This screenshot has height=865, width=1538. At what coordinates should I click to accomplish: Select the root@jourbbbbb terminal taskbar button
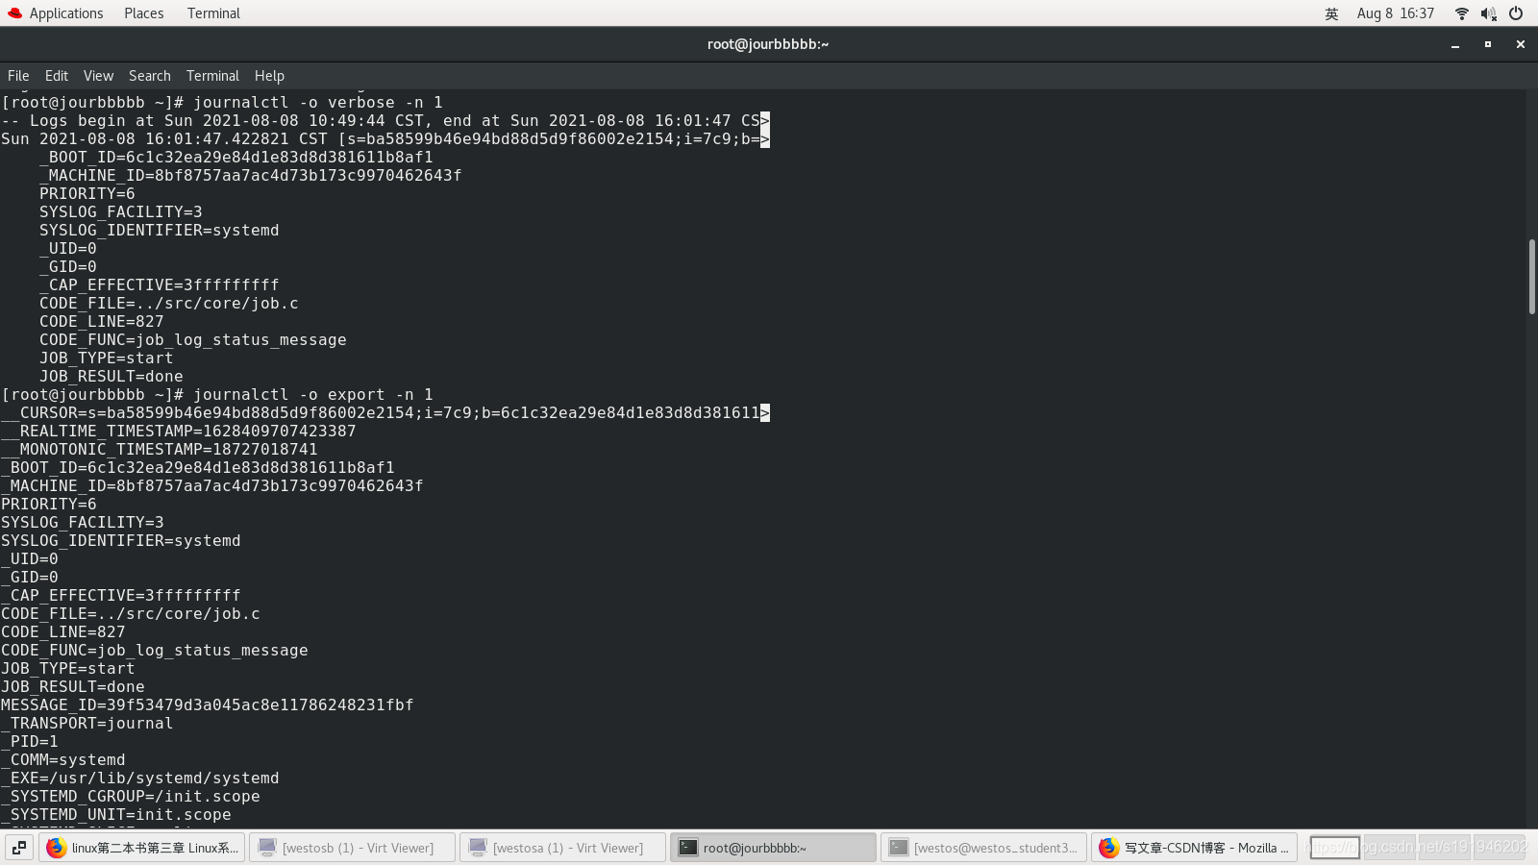(x=773, y=848)
